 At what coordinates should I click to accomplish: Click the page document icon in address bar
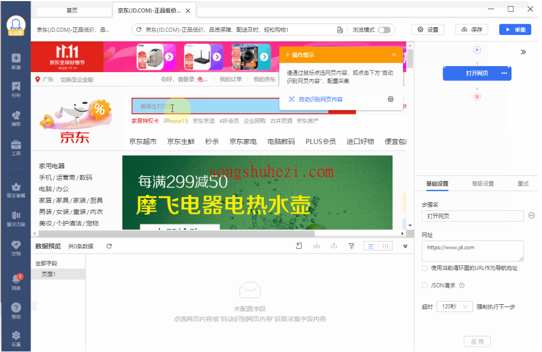340,30
